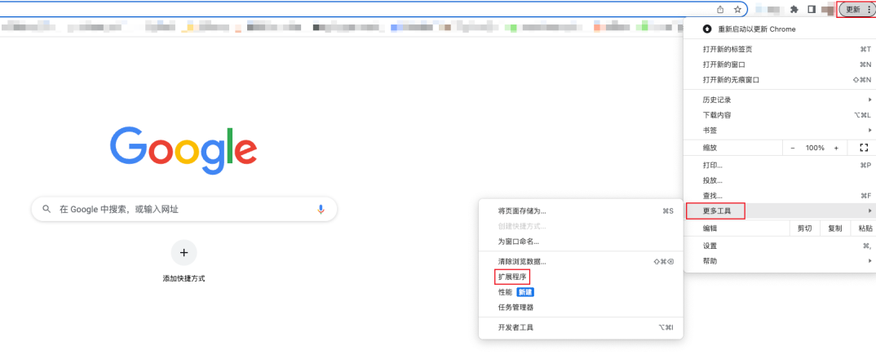Choose 清除浏览数据 from the submenu

(x=522, y=261)
